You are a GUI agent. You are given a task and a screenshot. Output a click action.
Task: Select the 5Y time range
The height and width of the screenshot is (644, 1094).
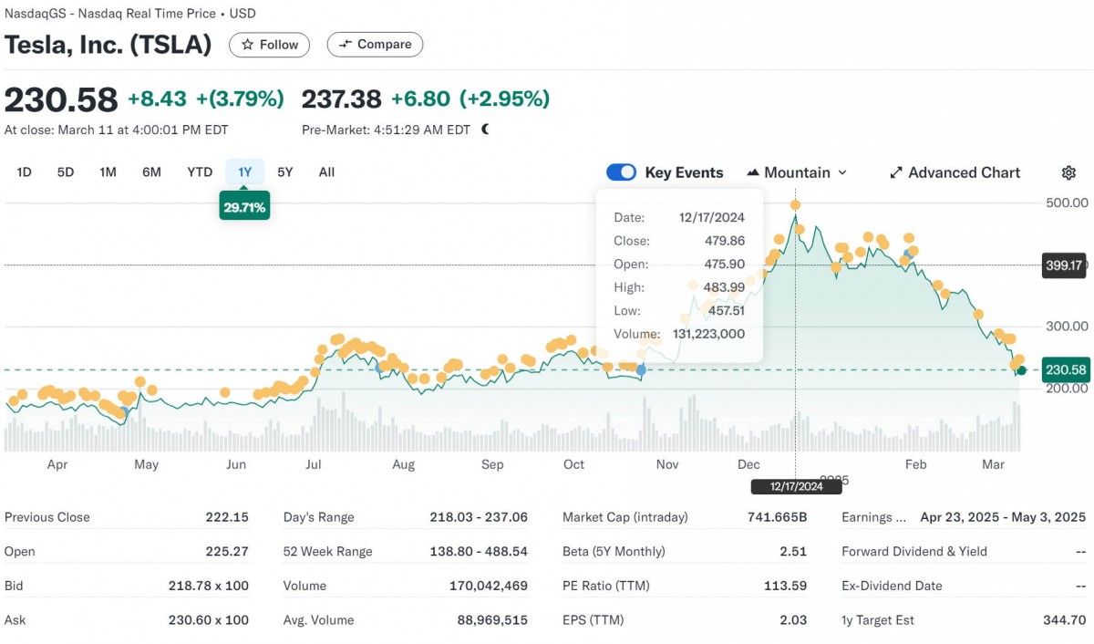click(285, 171)
